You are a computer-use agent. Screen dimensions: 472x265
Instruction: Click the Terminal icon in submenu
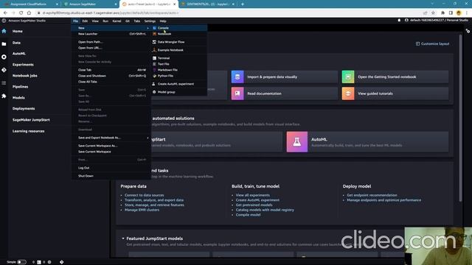coord(154,58)
